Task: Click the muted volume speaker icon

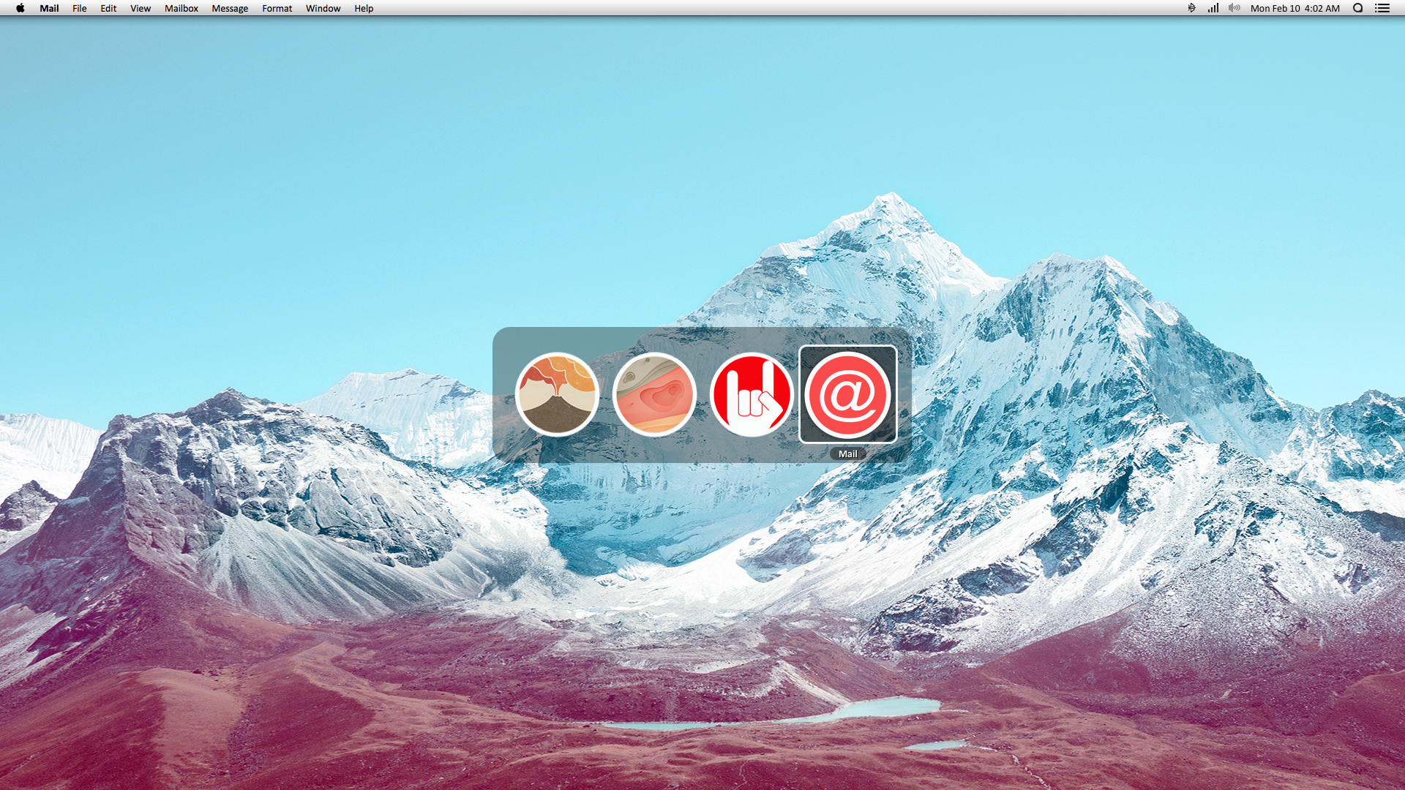Action: [x=1234, y=8]
